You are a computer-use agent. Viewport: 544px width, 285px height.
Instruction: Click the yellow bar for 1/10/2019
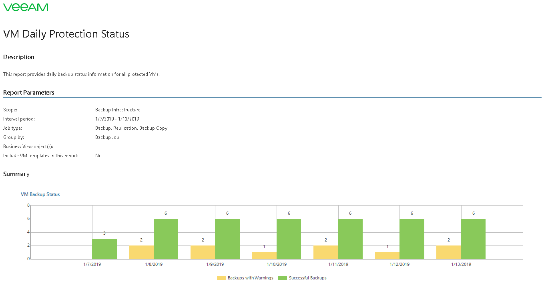coord(264,256)
